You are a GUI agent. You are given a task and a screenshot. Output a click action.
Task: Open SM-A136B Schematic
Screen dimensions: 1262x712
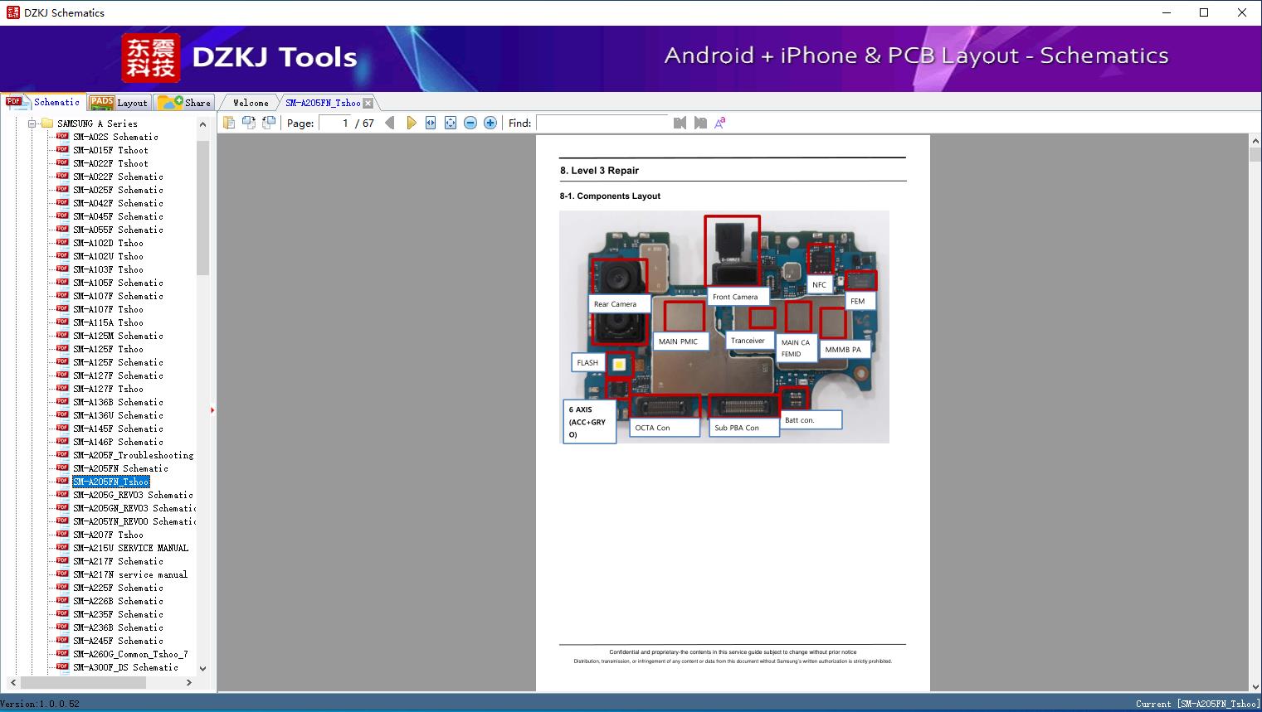click(x=118, y=402)
